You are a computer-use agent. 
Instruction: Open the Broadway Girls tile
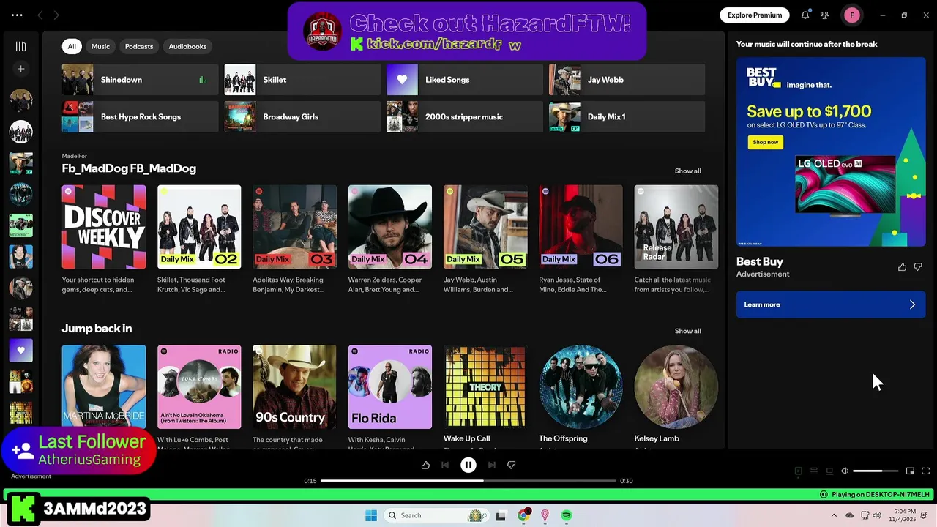pyautogui.click(x=302, y=117)
